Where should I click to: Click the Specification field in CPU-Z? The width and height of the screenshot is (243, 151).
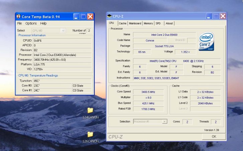click(177, 61)
